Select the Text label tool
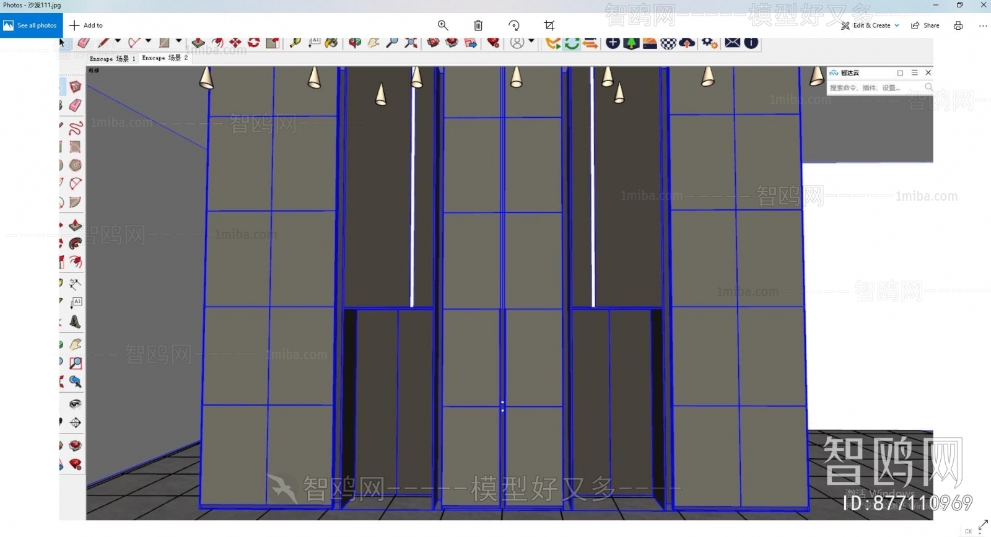 tap(315, 43)
